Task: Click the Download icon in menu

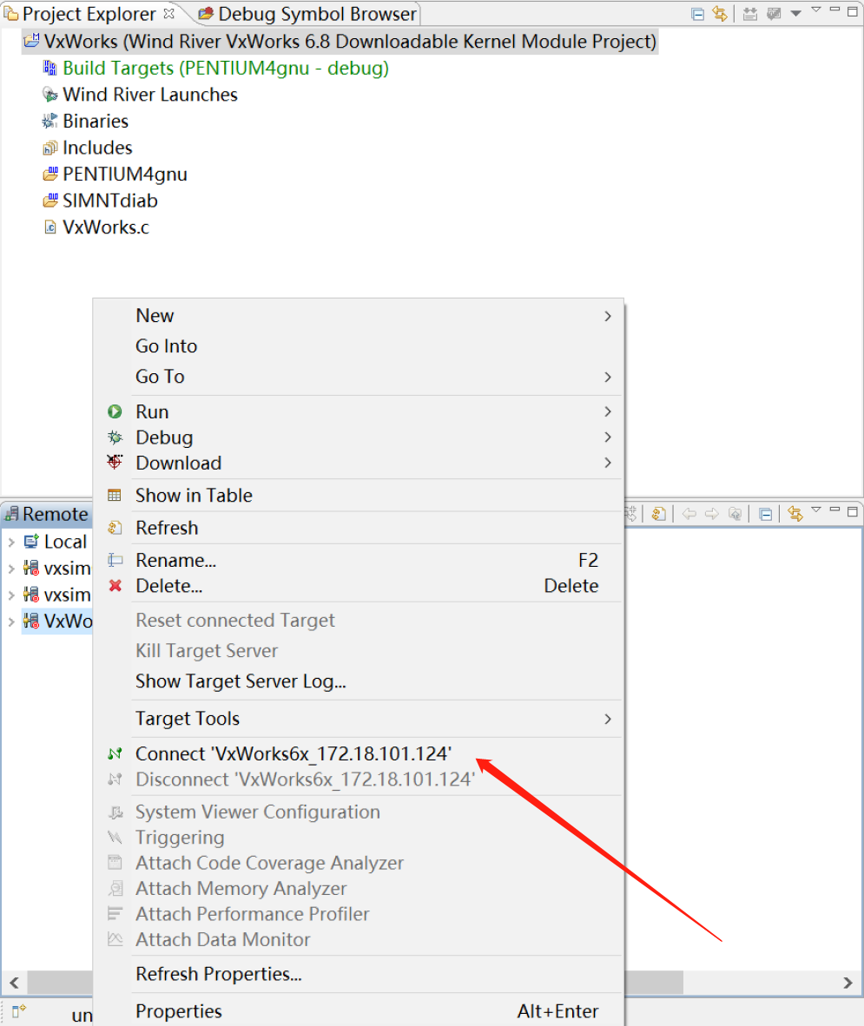Action: (x=115, y=462)
